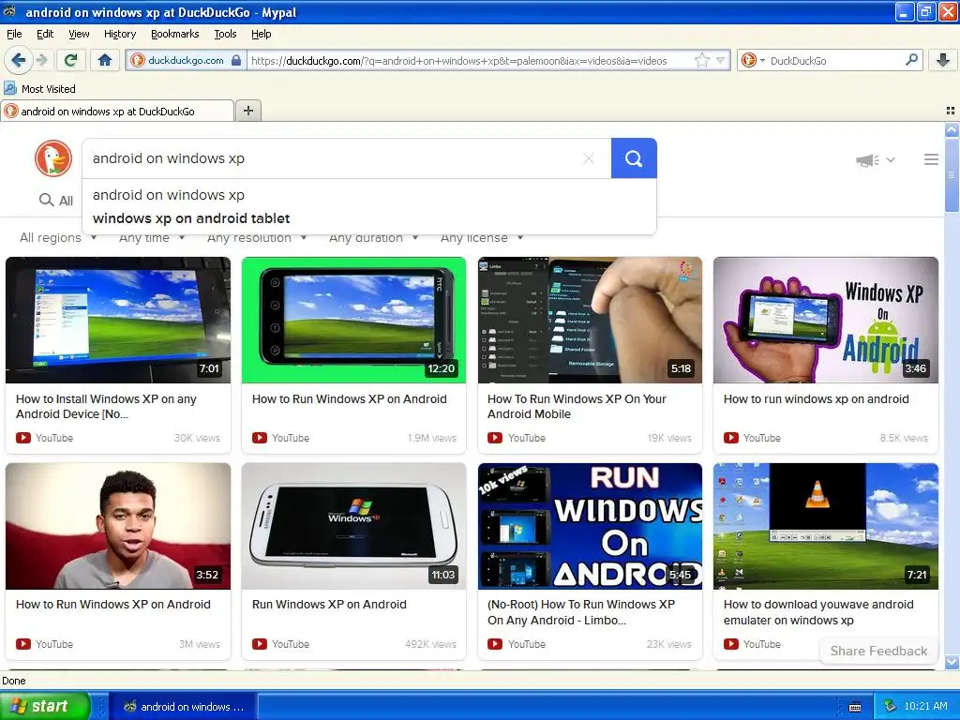Open the Bookmarks menu
Screen dimensions: 960x720
pyautogui.click(x=175, y=34)
